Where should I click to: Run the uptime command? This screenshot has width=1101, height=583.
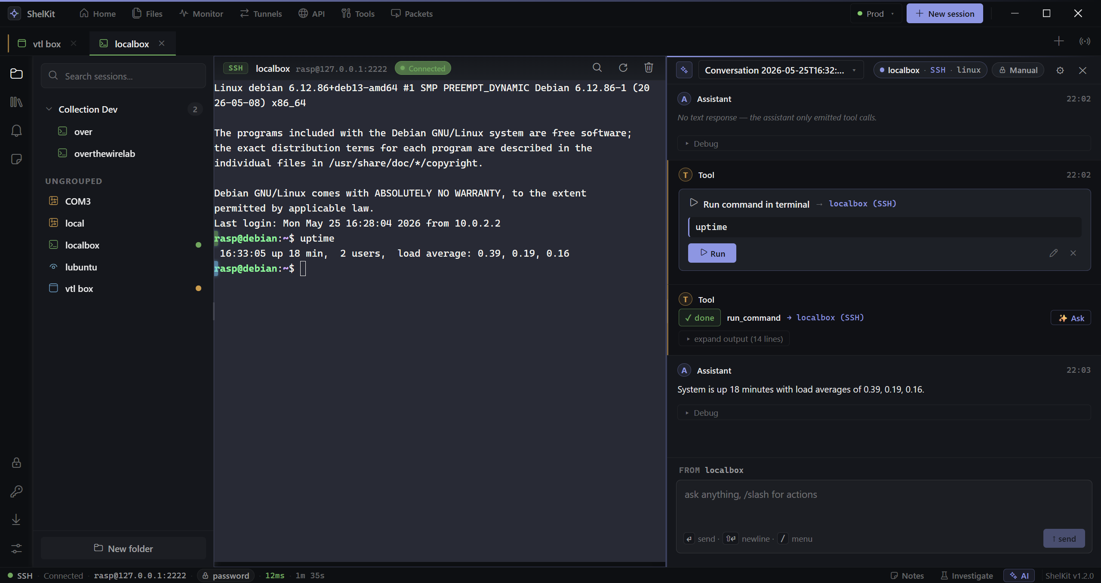tap(712, 253)
